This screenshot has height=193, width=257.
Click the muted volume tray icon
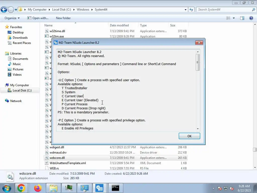[232, 188]
